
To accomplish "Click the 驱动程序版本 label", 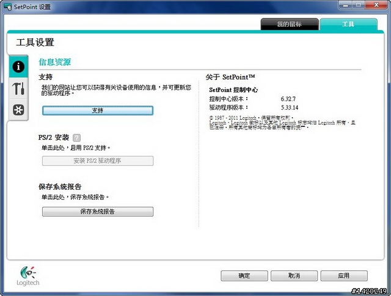I will tap(228, 107).
